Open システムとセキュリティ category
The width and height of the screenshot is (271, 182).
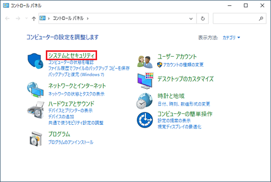71,55
